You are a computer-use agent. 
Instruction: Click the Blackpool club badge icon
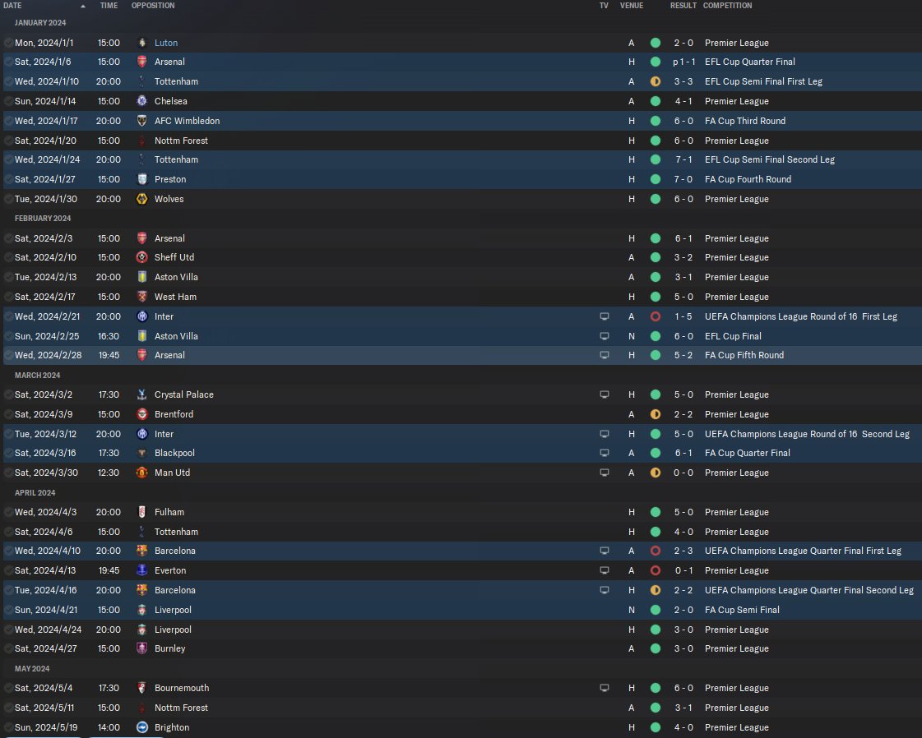point(141,453)
